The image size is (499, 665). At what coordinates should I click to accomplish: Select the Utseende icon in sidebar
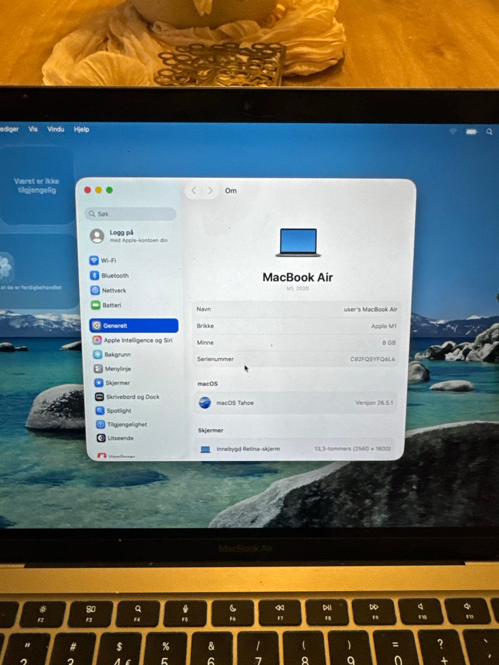point(101,438)
